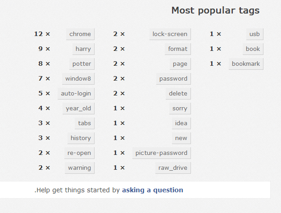Open the usb tag
Image resolution: width=281 pixels, height=213 pixels.
point(254,34)
